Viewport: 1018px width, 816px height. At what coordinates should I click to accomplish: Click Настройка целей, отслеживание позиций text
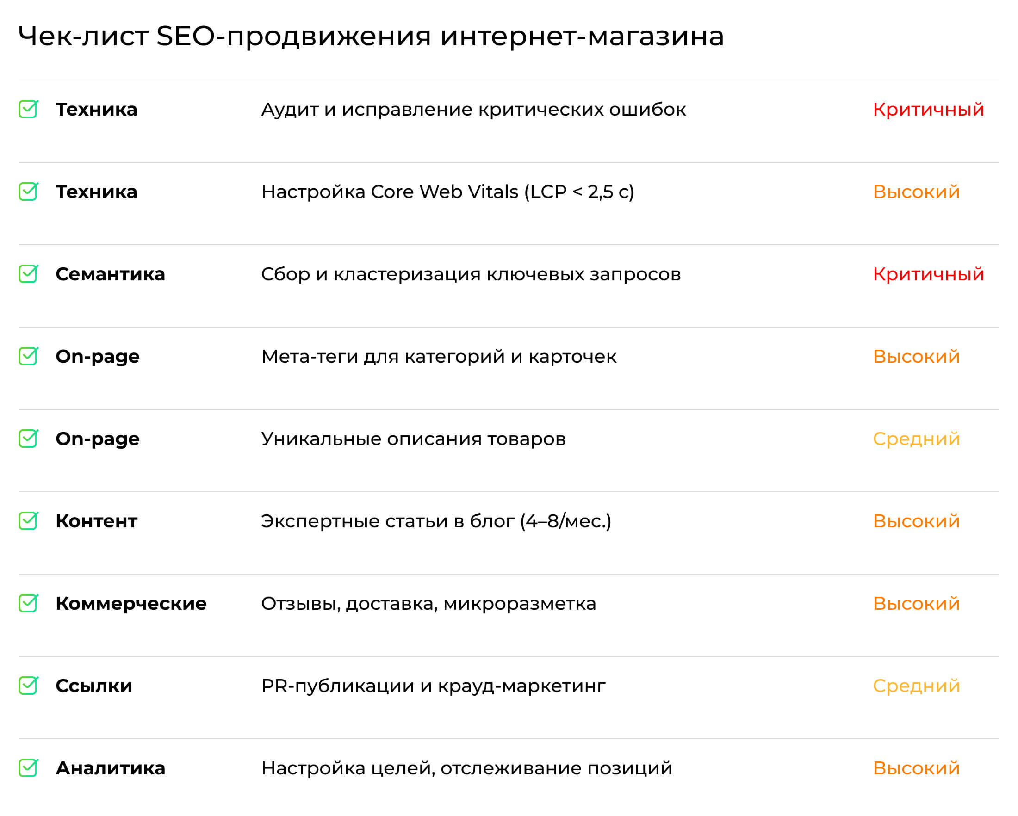466,768
